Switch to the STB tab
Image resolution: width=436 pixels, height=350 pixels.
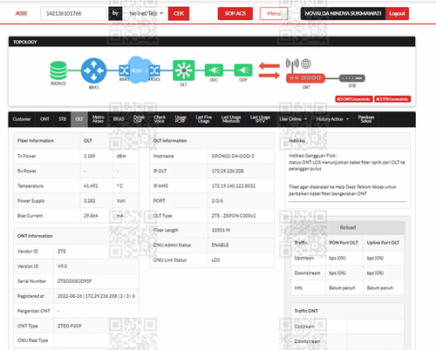tap(62, 119)
